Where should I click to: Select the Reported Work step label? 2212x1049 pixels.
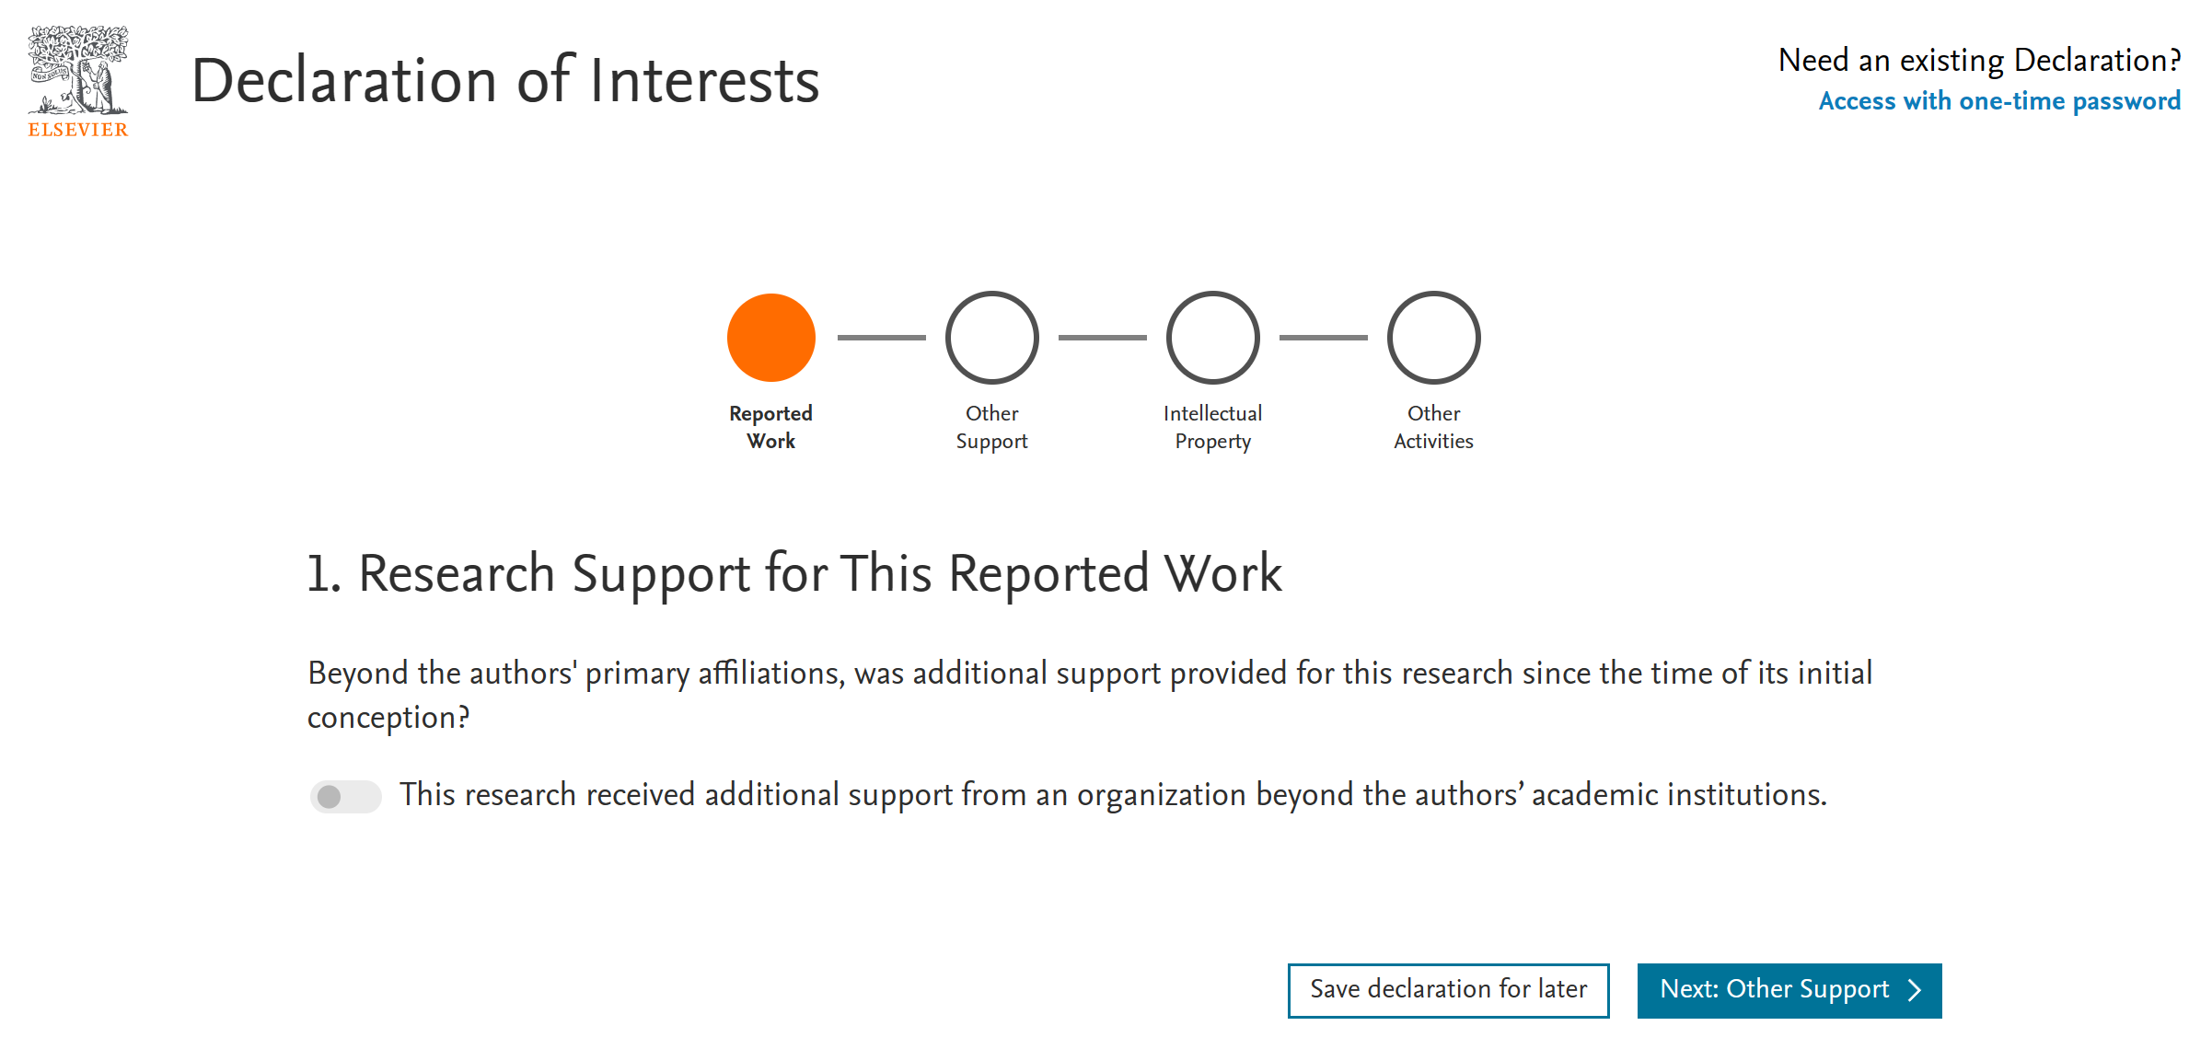pos(771,427)
